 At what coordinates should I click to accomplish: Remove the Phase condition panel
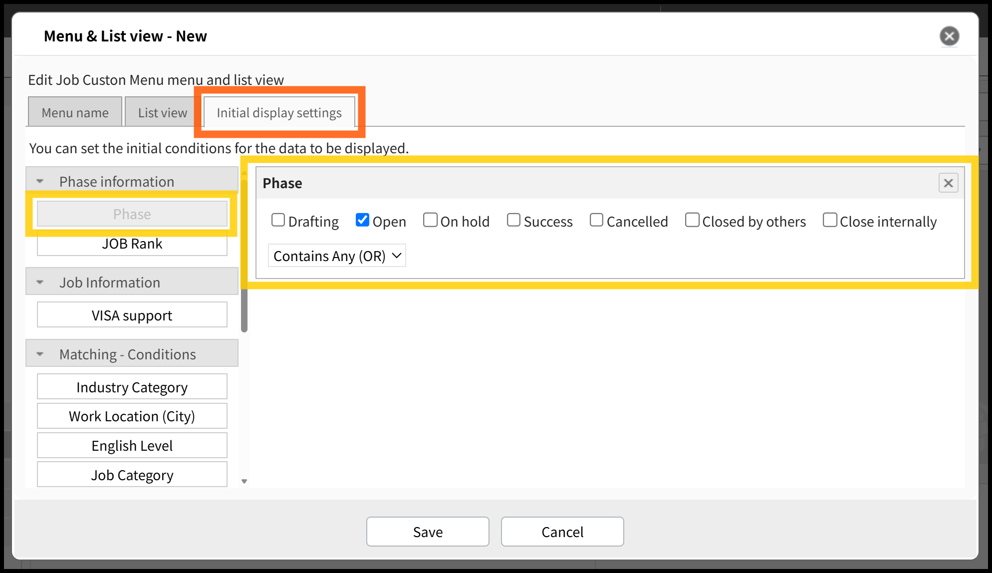click(948, 183)
